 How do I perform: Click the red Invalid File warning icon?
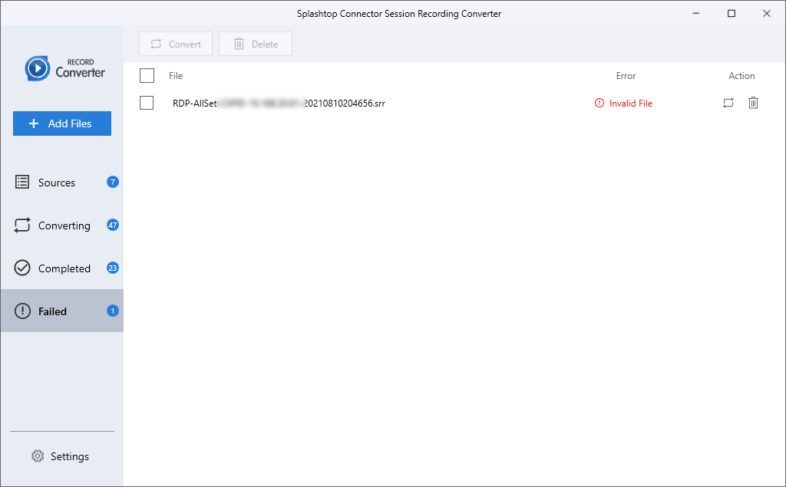click(599, 104)
